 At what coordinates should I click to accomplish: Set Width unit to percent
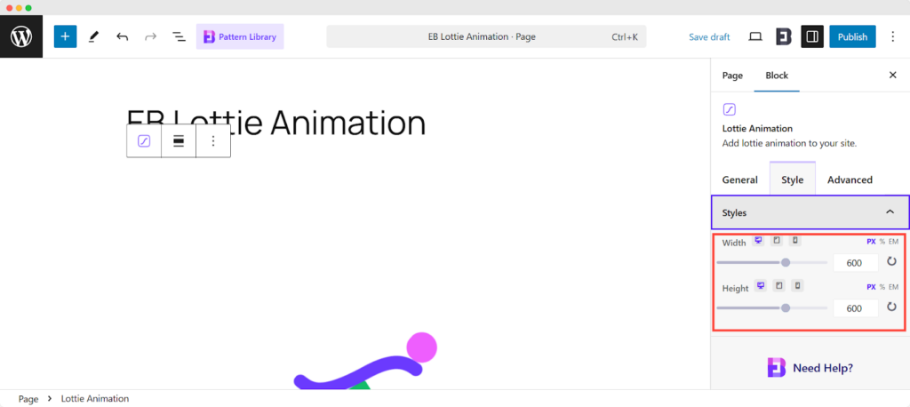click(882, 242)
